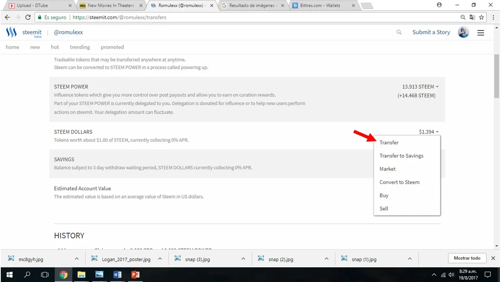Click the Submit a Story link

point(431,32)
